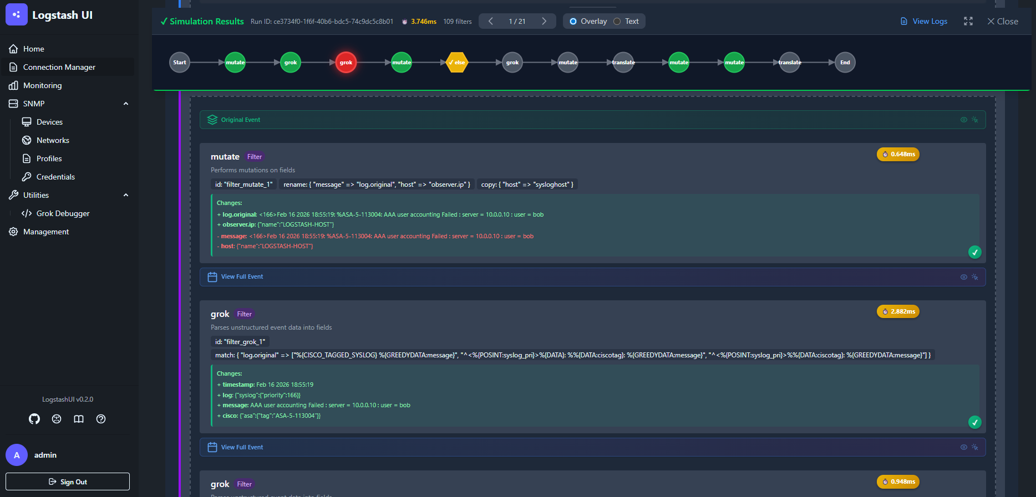Select the Start node in pipeline graph
The image size is (1036, 497).
(180, 63)
